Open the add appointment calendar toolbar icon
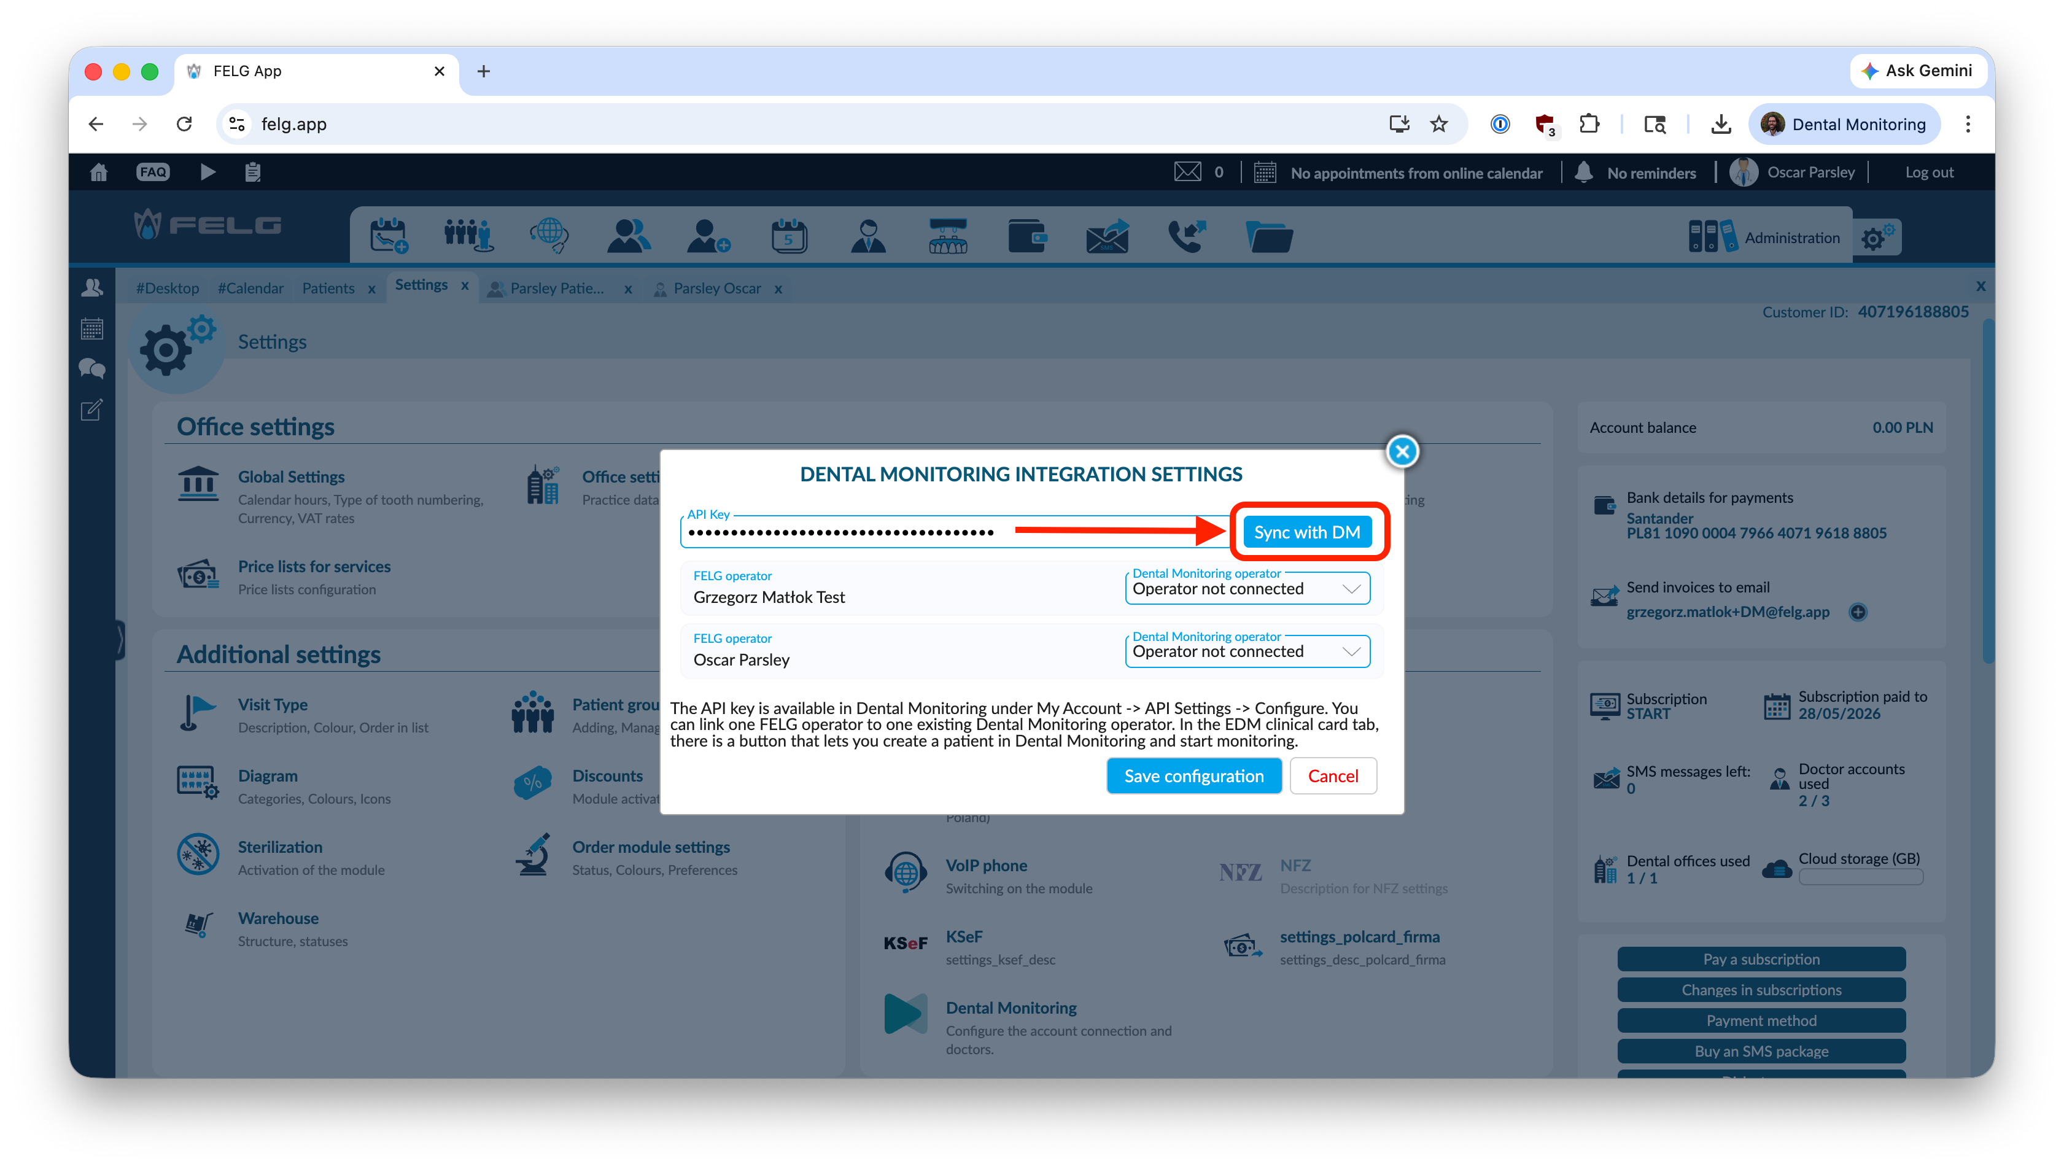The width and height of the screenshot is (2064, 1169). tap(389, 236)
